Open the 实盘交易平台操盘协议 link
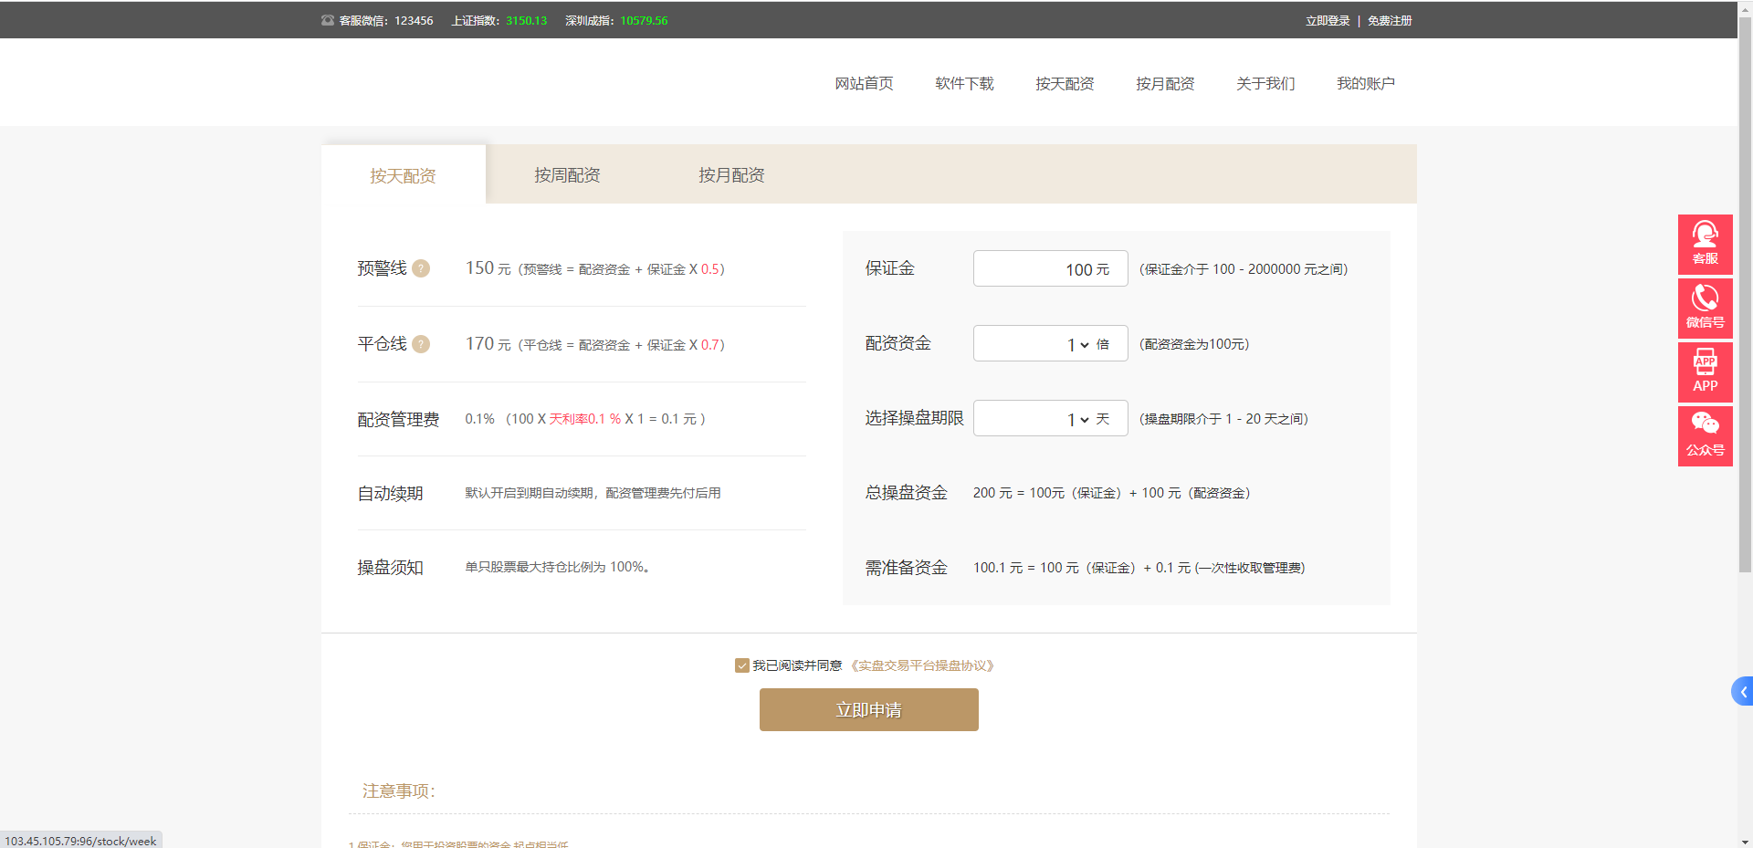The height and width of the screenshot is (848, 1753). [x=922, y=665]
